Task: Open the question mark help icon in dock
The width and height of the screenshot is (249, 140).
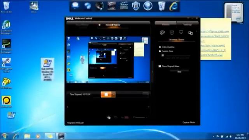Action: [x=148, y=6]
